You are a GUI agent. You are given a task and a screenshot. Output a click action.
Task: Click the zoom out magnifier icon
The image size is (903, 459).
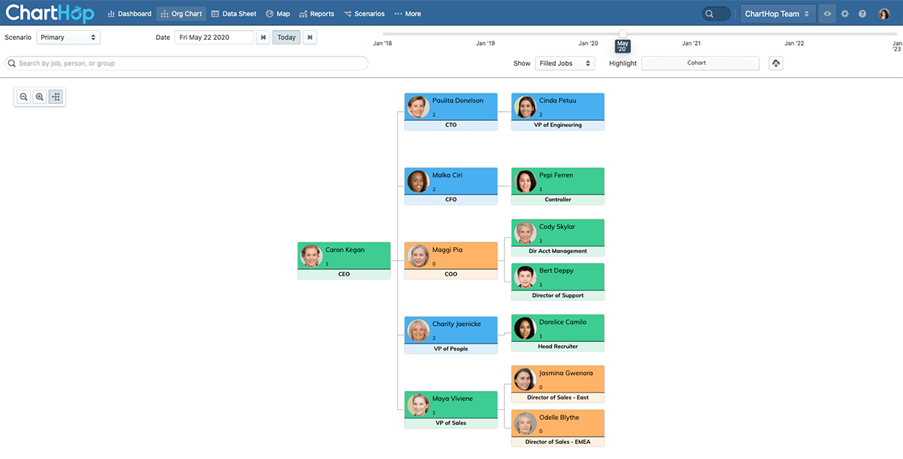pyautogui.click(x=24, y=97)
